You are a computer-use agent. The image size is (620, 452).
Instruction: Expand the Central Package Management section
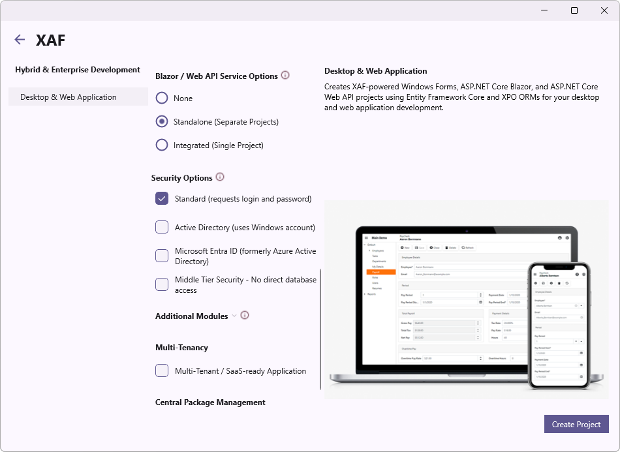coord(209,402)
